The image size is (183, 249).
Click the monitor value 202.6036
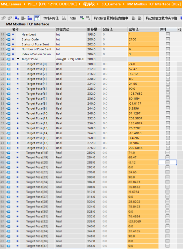[143, 148]
